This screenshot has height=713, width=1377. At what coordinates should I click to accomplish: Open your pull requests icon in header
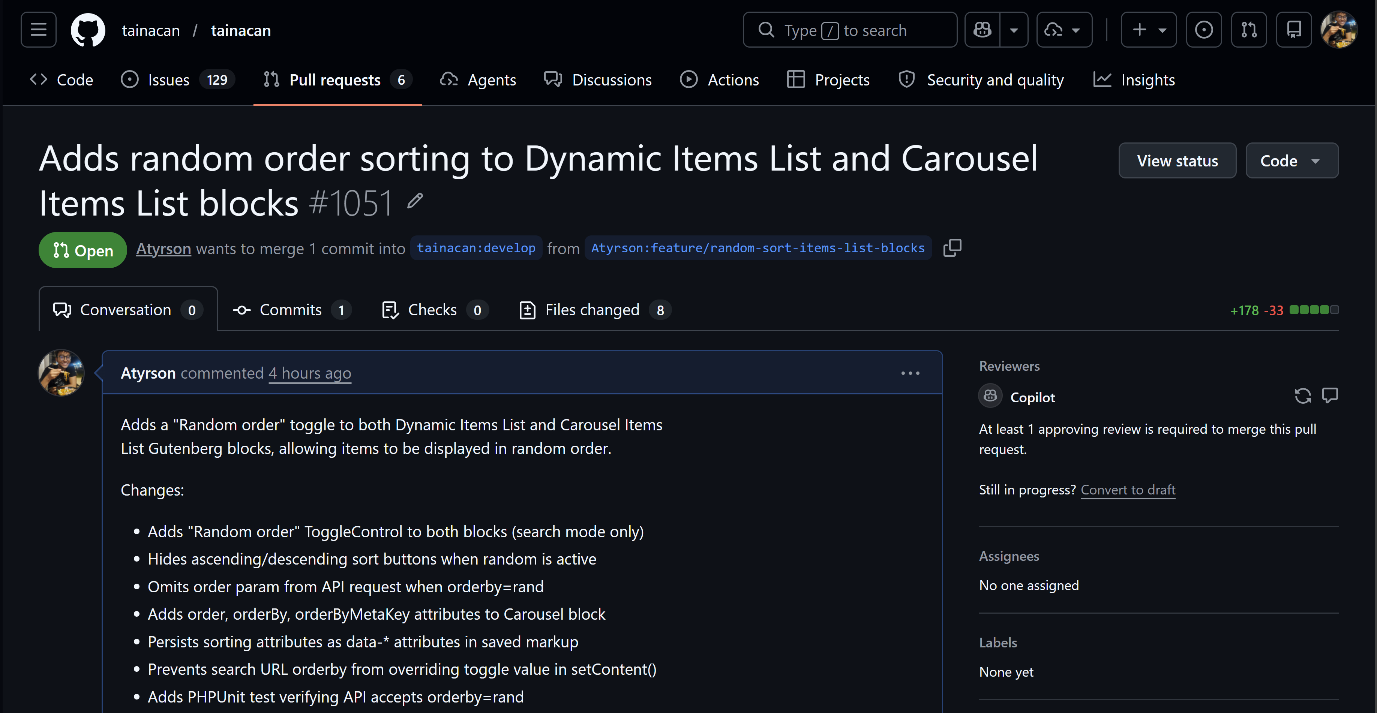1249,30
